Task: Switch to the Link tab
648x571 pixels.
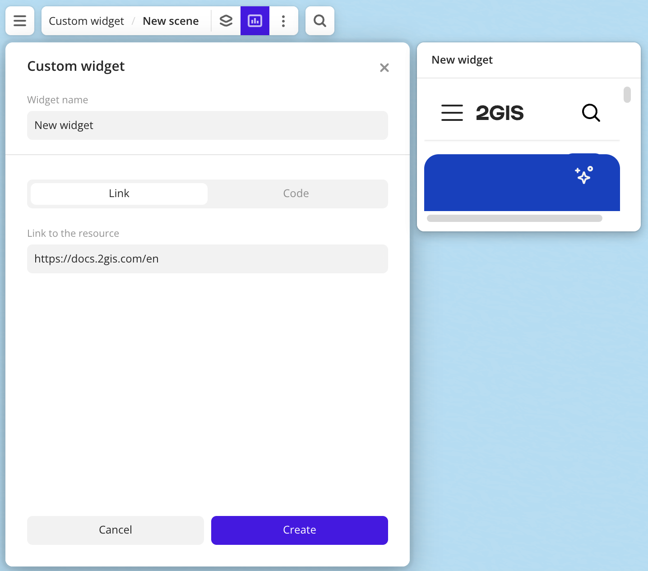Action: [x=119, y=193]
